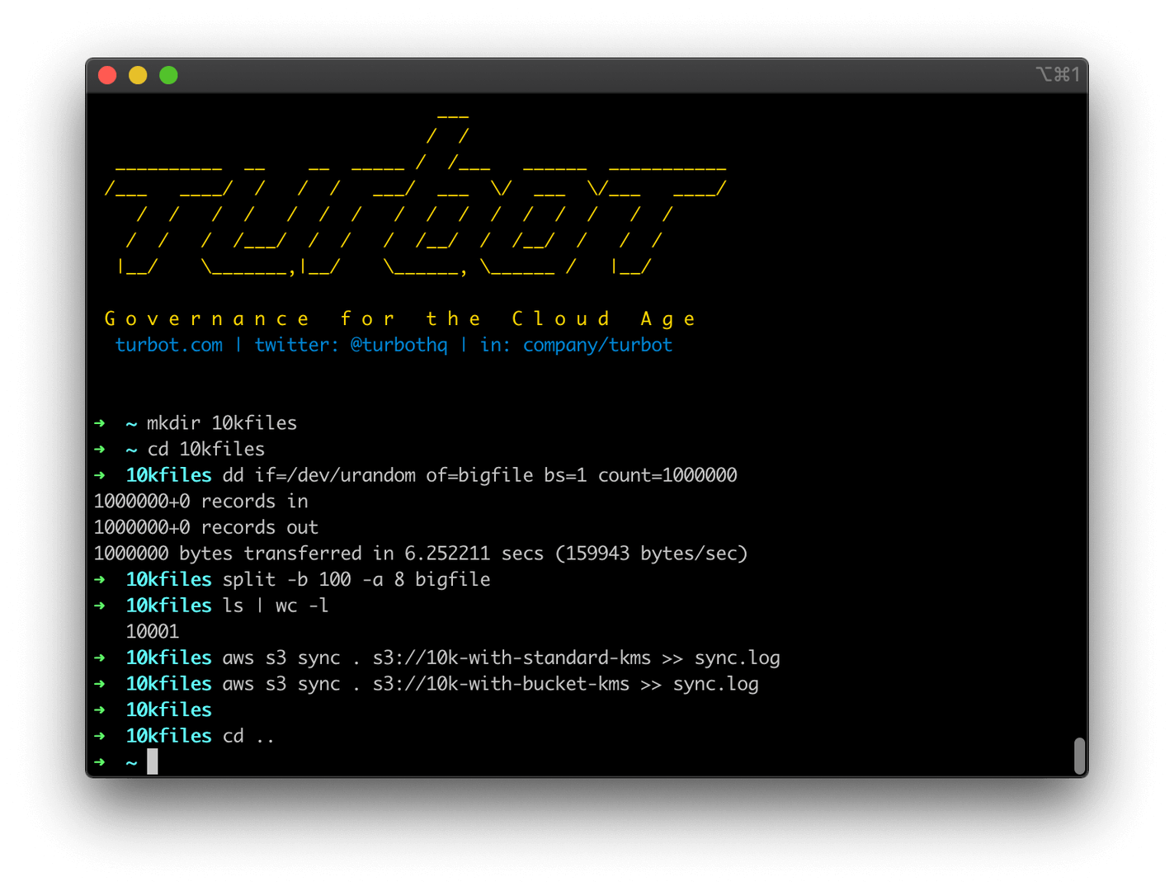Click the @turbothq twitter handle
The width and height of the screenshot is (1174, 891).
tap(398, 345)
